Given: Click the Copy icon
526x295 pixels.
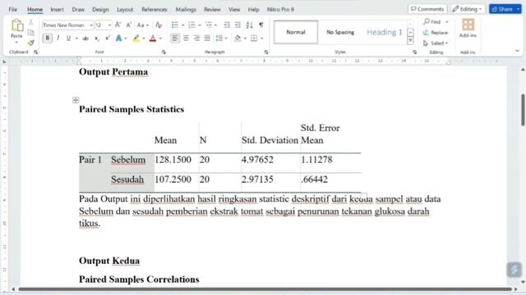Looking at the screenshot, I should [31, 33].
